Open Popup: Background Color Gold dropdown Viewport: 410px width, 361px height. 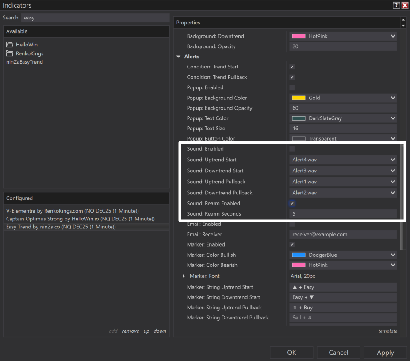(x=343, y=98)
